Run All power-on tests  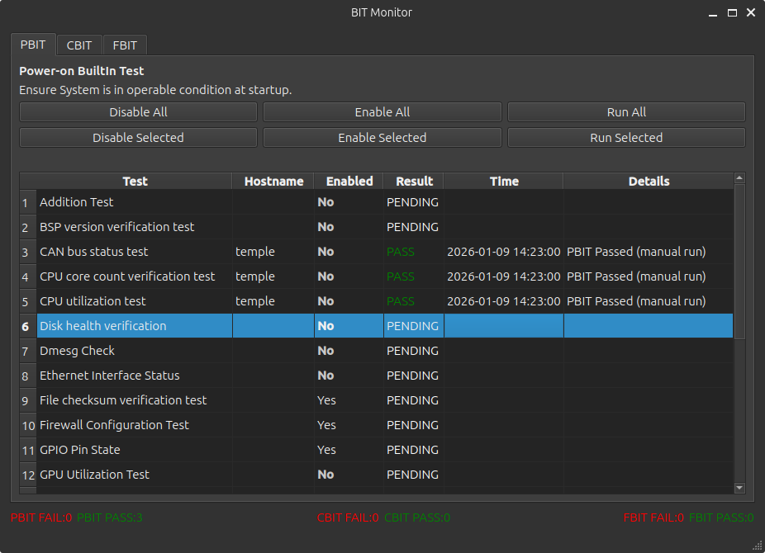[625, 111]
